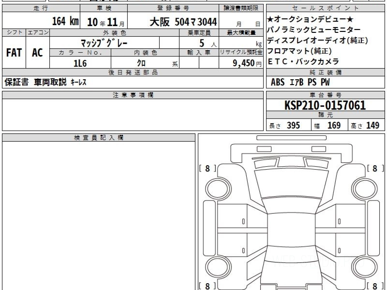Image resolution: width=387 pixels, height=290 pixels.
Task: Select the エアB airbag entry
Action: coord(296,82)
